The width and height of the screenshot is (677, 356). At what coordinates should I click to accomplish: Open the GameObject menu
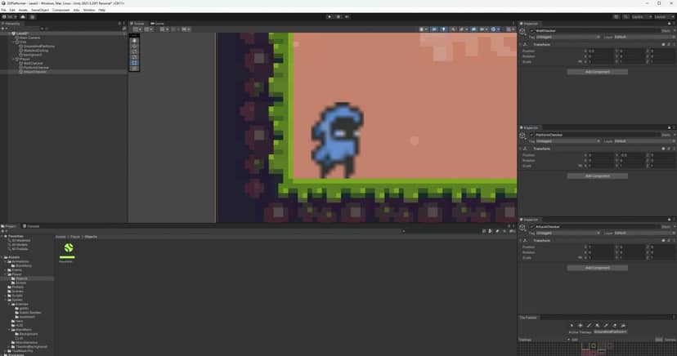40,10
